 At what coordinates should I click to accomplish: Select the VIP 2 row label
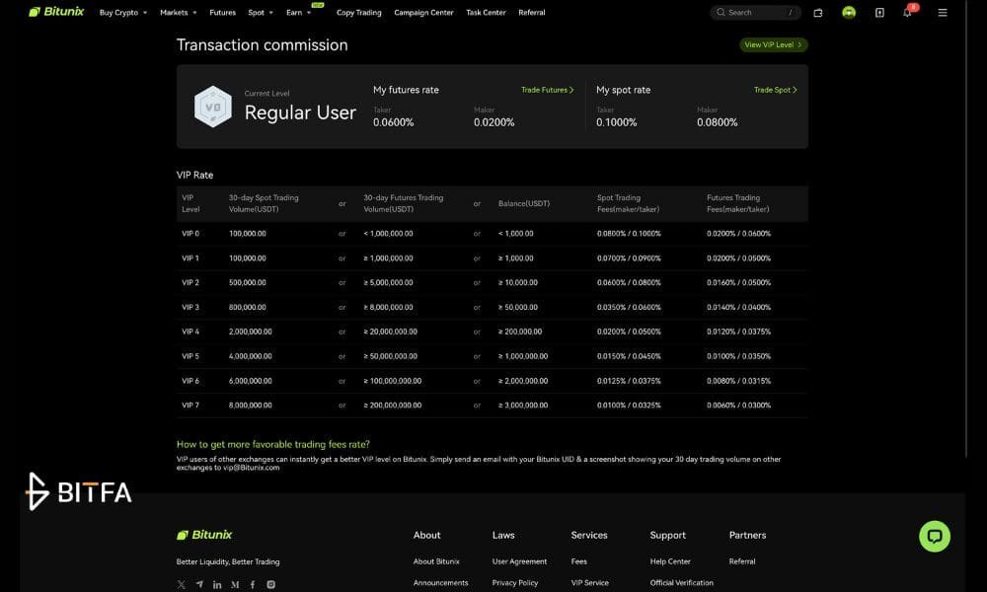pos(190,282)
